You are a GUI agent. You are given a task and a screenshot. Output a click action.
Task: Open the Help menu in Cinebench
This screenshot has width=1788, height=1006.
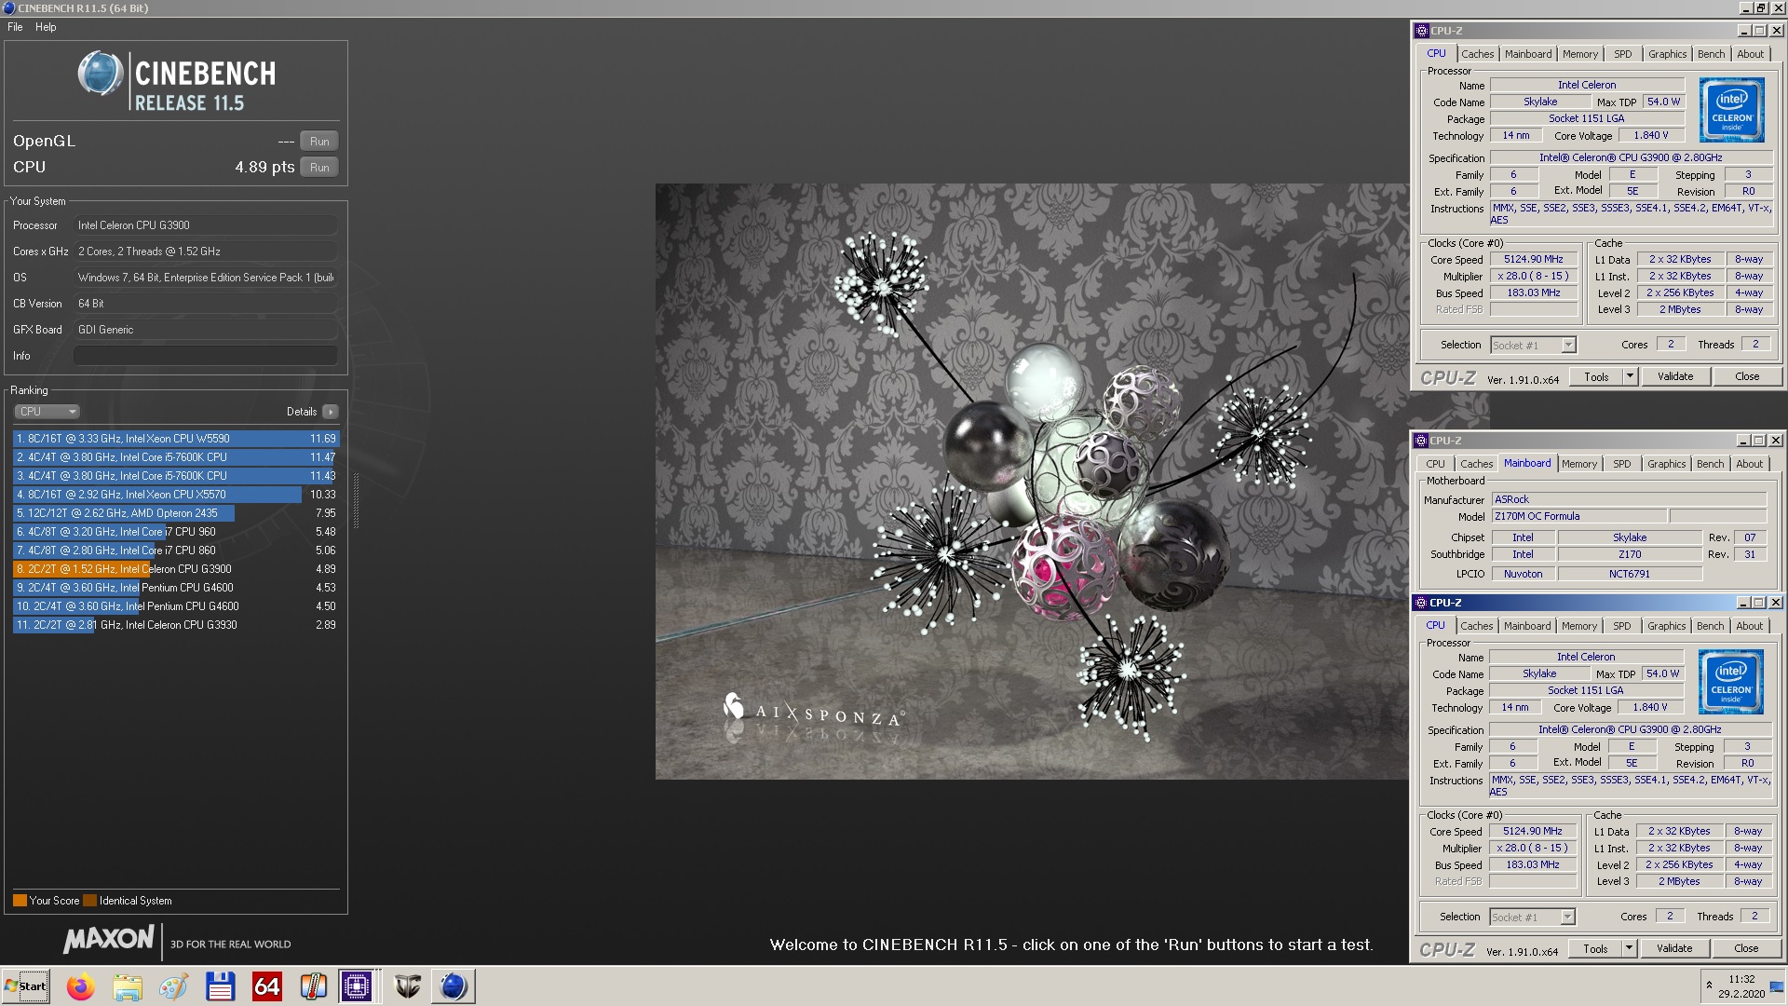coord(46,27)
